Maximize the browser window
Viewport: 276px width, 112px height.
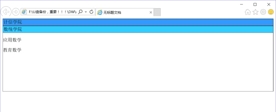(x=255, y=4)
